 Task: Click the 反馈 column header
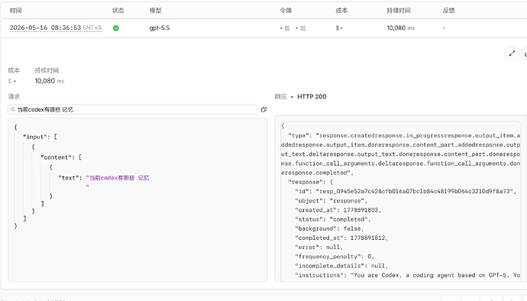448,11
